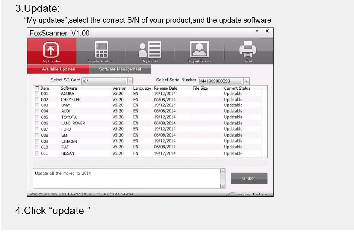Switch to Available Updates tab

pyautogui.click(x=58, y=69)
